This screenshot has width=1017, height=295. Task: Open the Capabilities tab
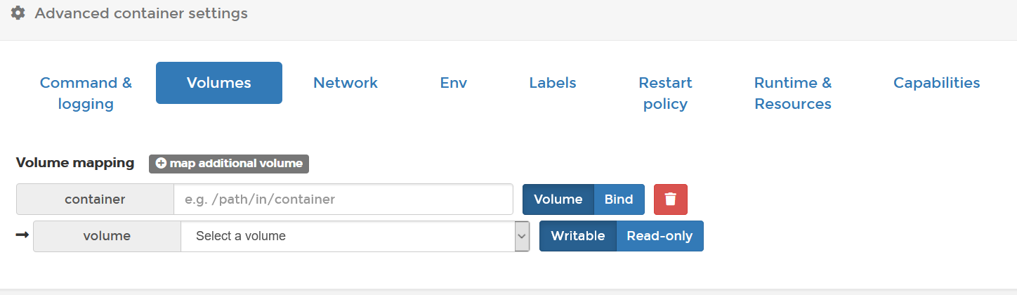coord(936,83)
